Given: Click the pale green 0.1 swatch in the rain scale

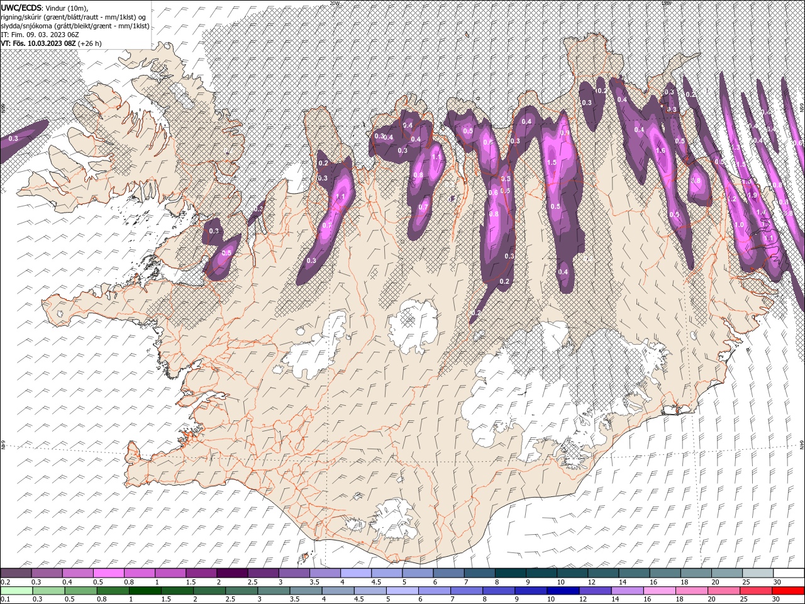Looking at the screenshot, I should point(16,591).
